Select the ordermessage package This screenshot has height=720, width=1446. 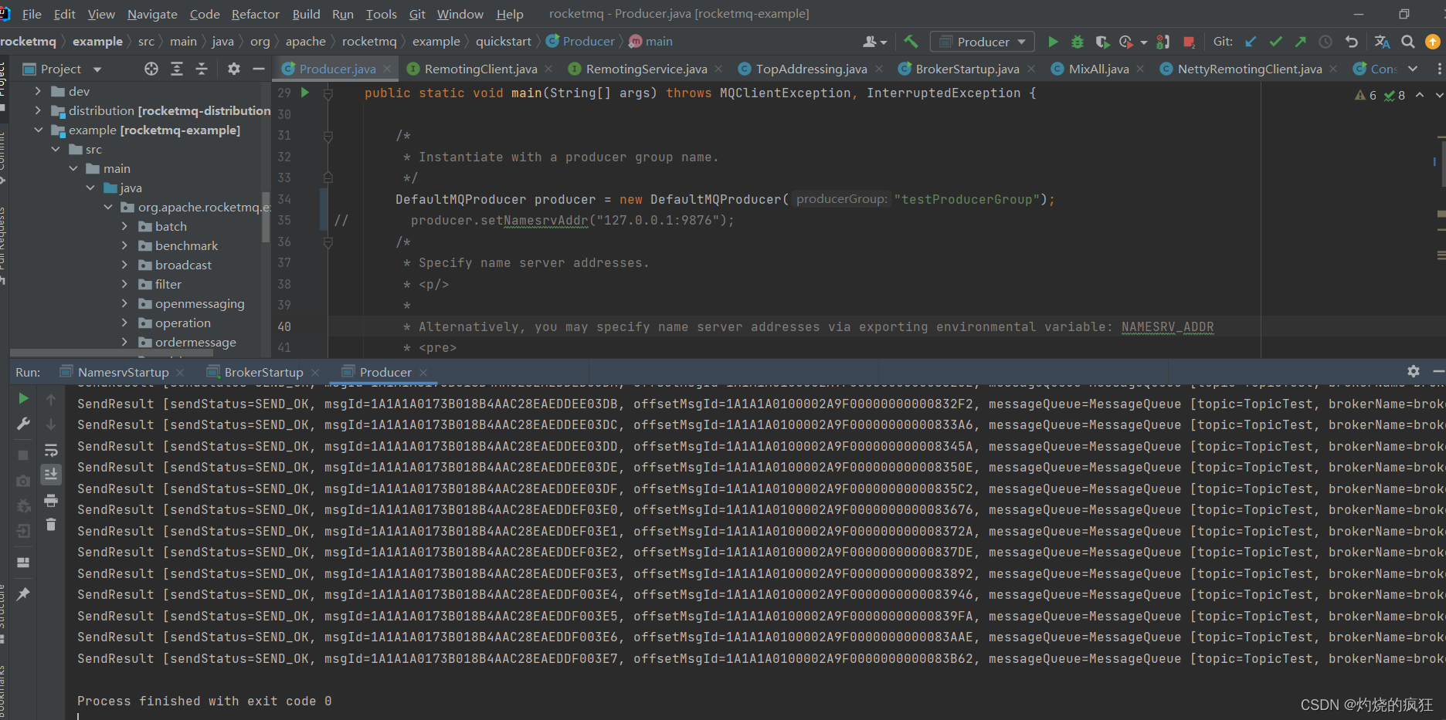[x=195, y=342]
